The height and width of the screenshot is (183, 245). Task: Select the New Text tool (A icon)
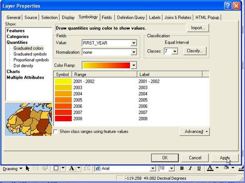pyautogui.click(x=72, y=168)
